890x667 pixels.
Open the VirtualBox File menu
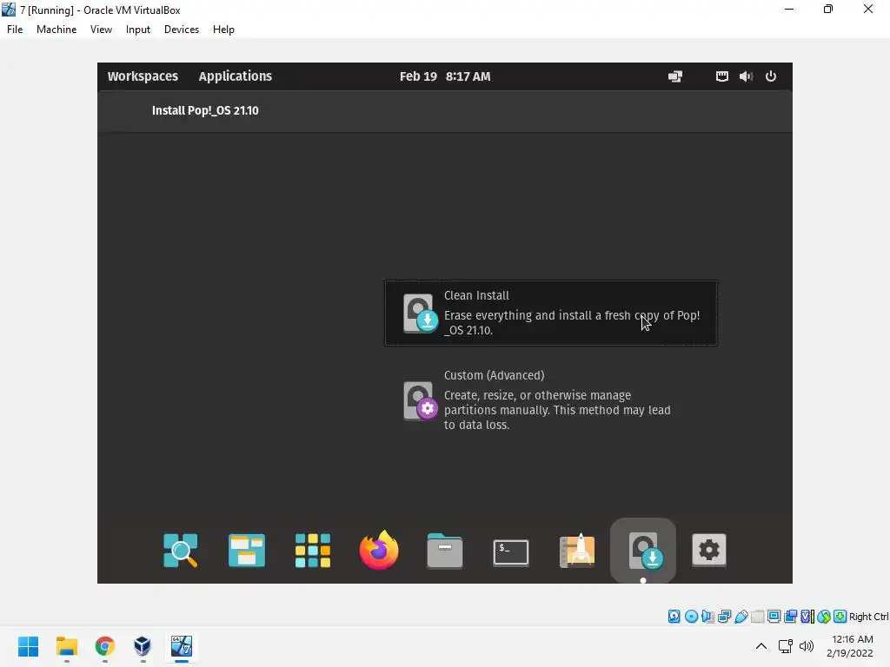click(x=15, y=30)
